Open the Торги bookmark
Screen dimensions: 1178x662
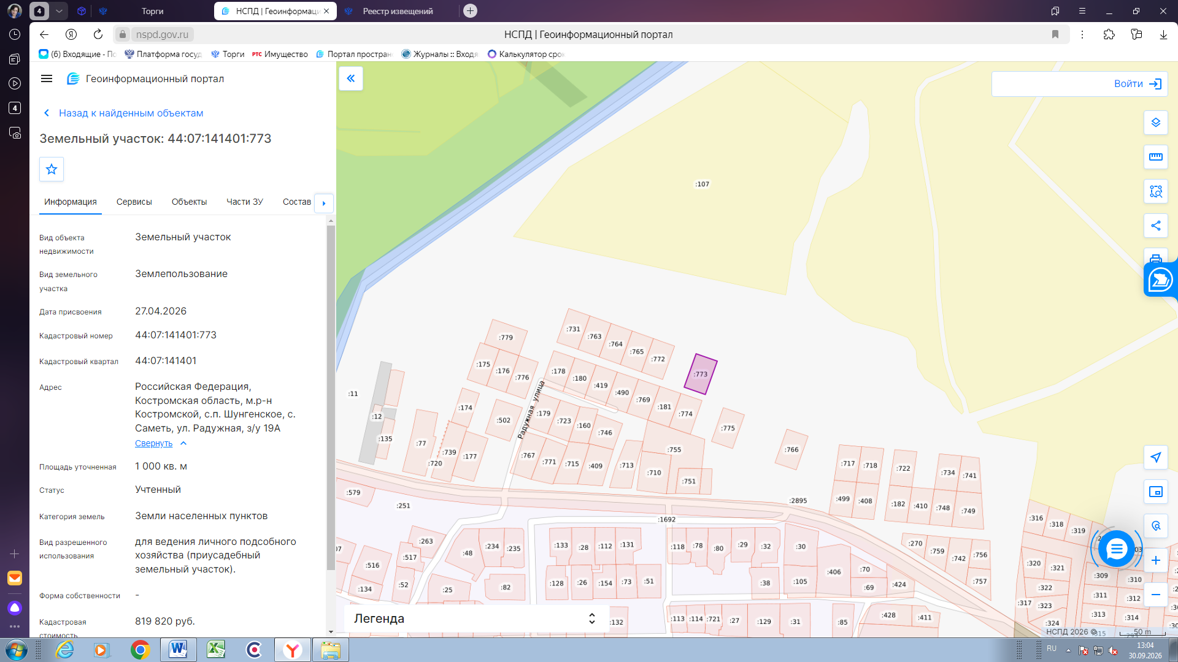tap(228, 54)
